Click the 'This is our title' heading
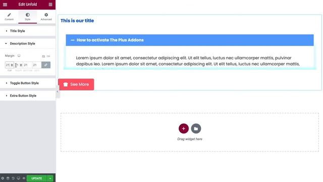The image size is (323, 182). 77,21
